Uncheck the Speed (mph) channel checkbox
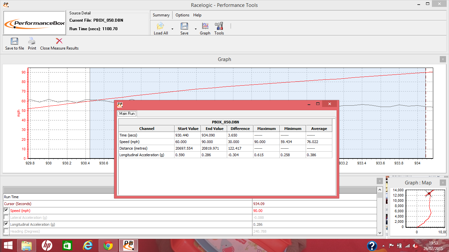 tap(6, 211)
